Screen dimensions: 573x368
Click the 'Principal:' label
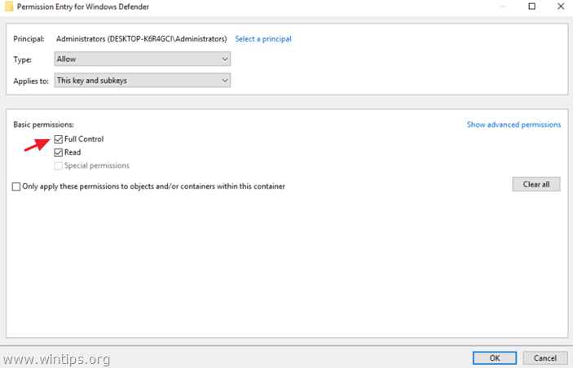(x=29, y=39)
